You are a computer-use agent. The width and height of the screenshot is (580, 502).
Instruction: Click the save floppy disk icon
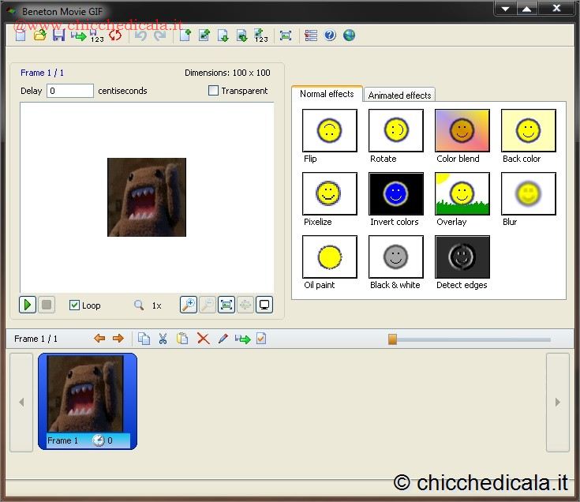pyautogui.click(x=58, y=36)
